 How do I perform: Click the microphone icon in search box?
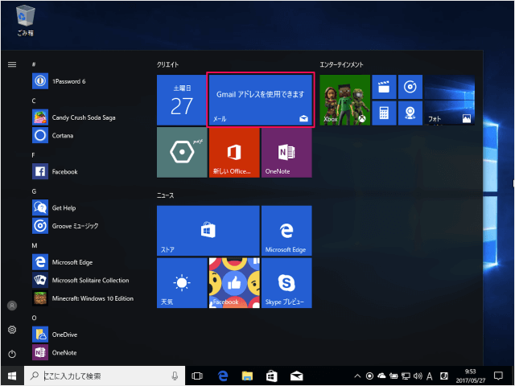(x=175, y=376)
